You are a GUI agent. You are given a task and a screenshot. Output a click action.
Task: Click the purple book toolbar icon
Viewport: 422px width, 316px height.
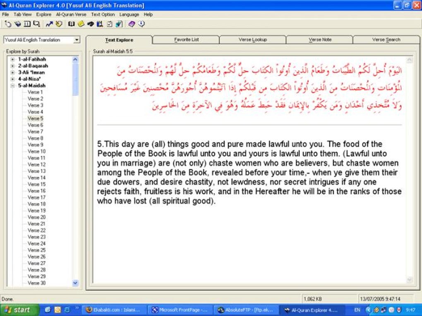(132, 24)
